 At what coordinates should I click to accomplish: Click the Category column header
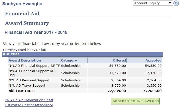point(69,60)
